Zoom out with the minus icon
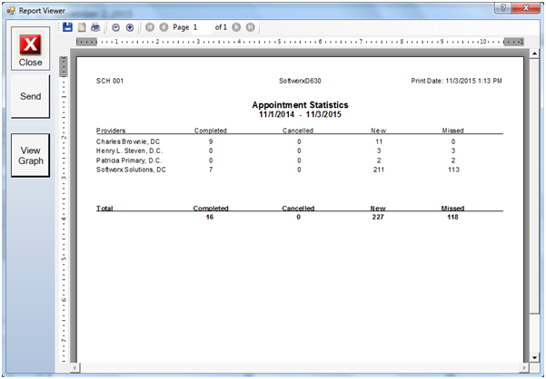The height and width of the screenshot is (379, 546). [115, 28]
